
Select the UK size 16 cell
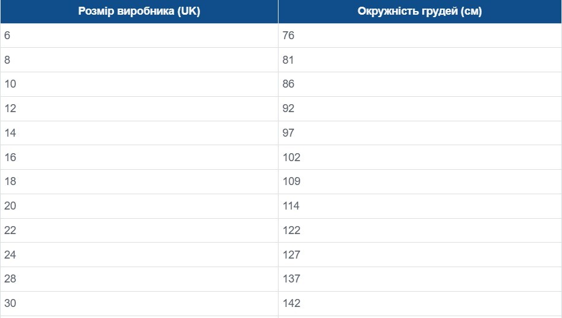[10, 157]
